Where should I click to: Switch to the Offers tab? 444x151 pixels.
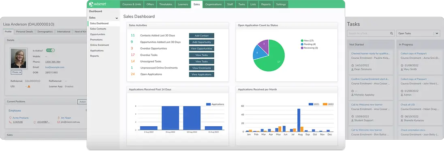(150, 4)
